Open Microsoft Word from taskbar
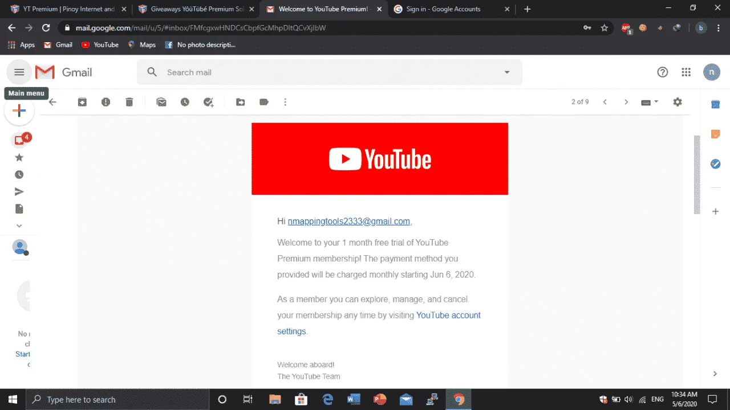Viewport: 730px width, 410px height. (x=354, y=399)
